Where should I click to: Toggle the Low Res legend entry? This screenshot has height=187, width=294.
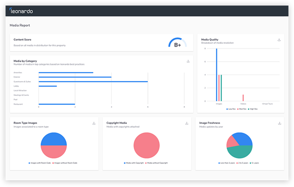[231, 109]
